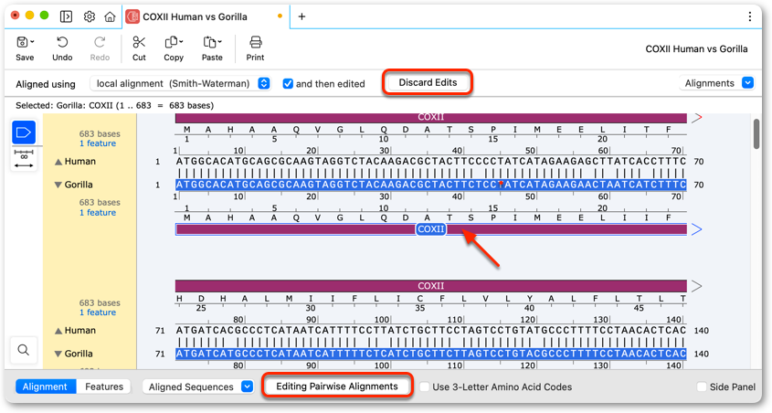This screenshot has width=772, height=413.
Task: Open the Aligned Sequences dropdown
Action: pyautogui.click(x=198, y=387)
